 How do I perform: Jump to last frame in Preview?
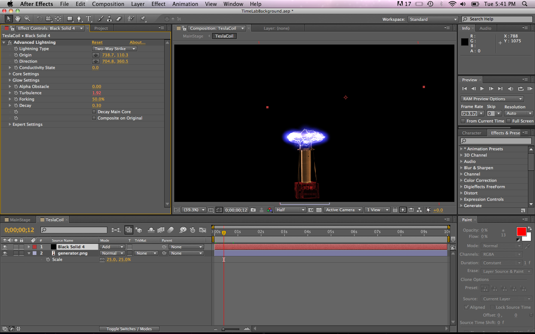tap(500, 89)
